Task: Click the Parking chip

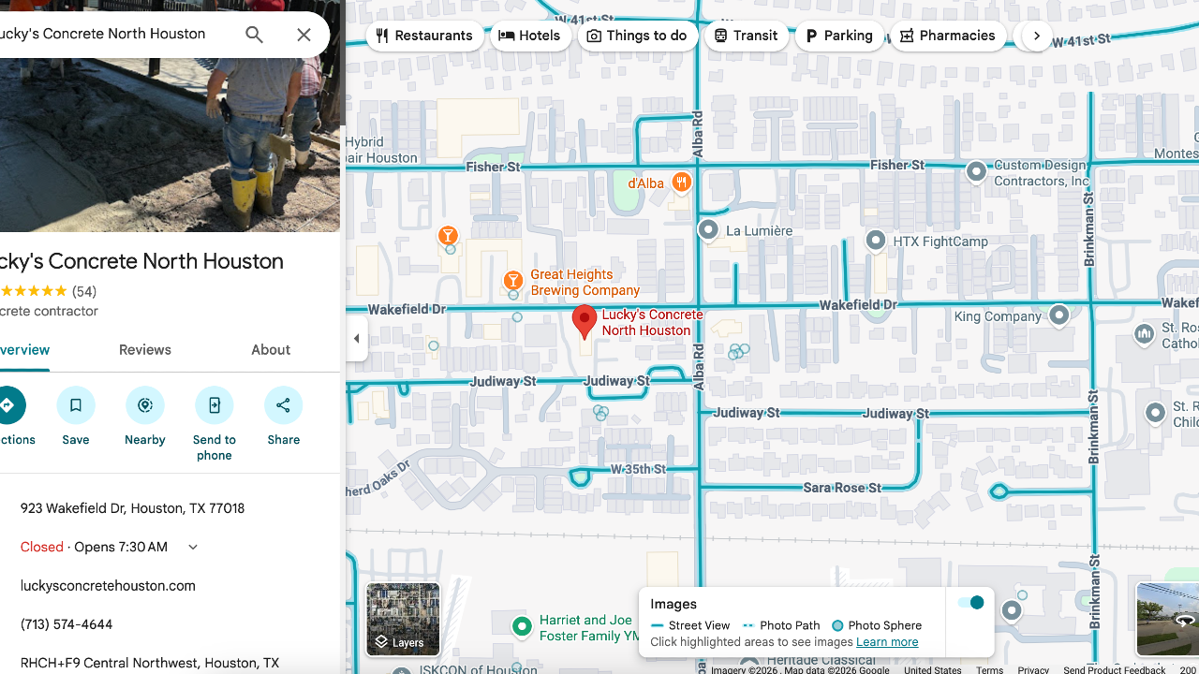Action: 840,36
